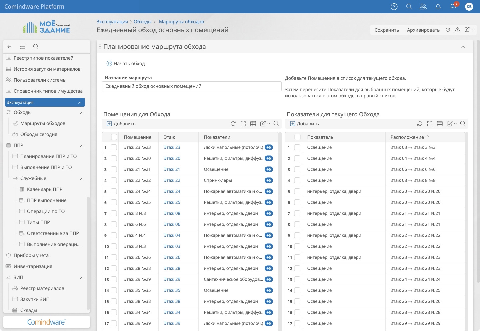Open the Этаж 23 floor link
480x331 pixels.
tap(172, 147)
